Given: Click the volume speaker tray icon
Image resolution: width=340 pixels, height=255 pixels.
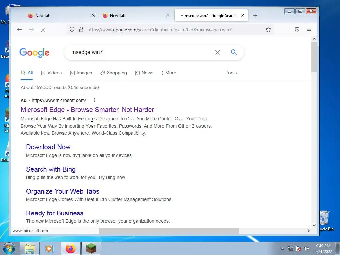Looking at the screenshot, I should point(306,249).
